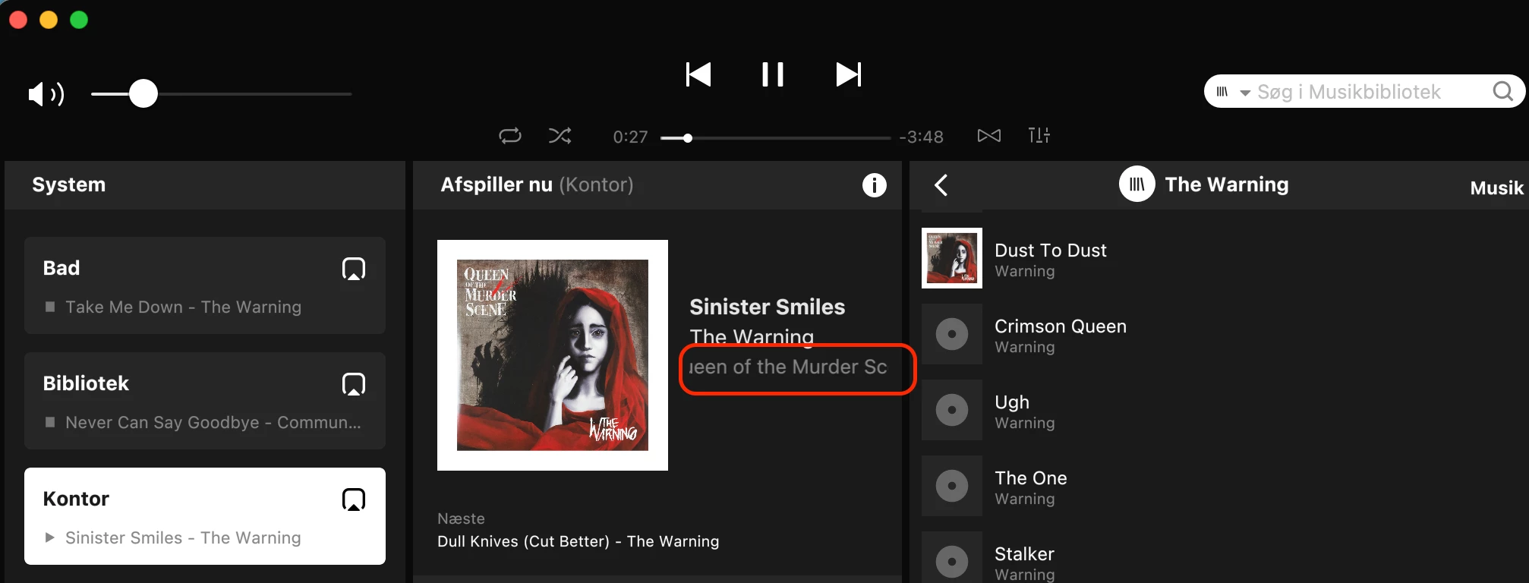Image resolution: width=1529 pixels, height=583 pixels.
Task: Pause the current song
Action: (x=773, y=74)
